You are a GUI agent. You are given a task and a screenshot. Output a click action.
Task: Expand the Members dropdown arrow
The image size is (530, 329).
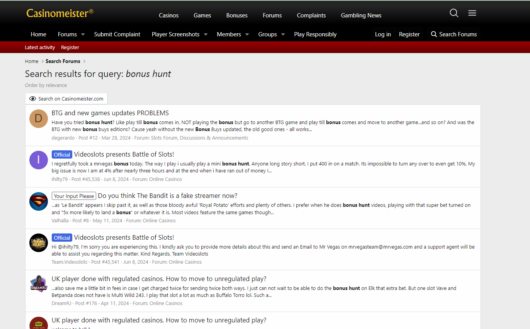pyautogui.click(x=247, y=34)
